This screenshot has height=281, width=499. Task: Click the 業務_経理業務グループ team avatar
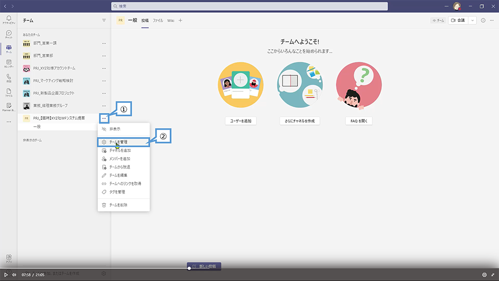click(x=26, y=106)
